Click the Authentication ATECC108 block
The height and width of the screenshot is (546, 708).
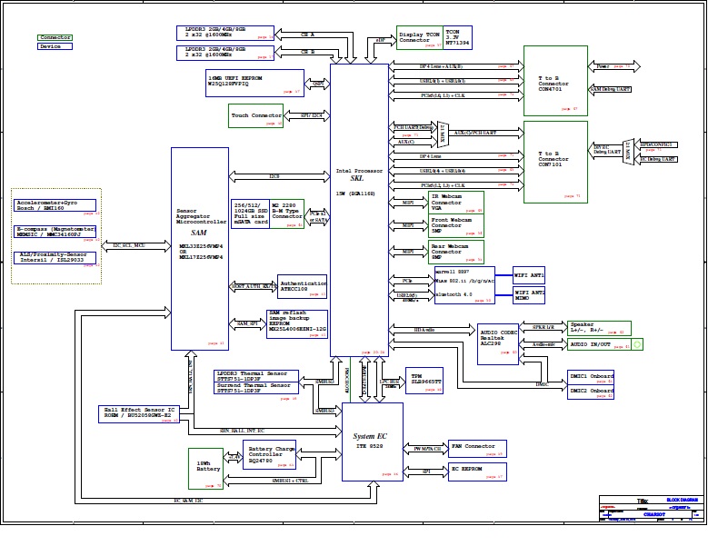coord(302,286)
